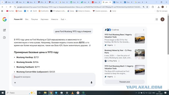Switch to the Новости tab
The height and width of the screenshot is (95, 169).
pyautogui.click(x=55, y=19)
